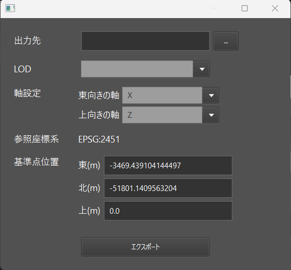291x270 pixels.
Task: Click the 上(m) value field
Action: coord(168,211)
